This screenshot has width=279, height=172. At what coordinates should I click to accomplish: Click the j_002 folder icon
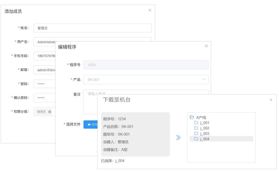196,128
